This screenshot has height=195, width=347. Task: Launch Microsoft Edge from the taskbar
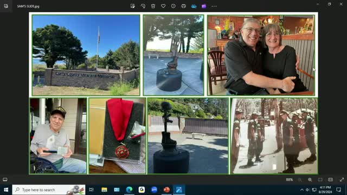coord(129,190)
